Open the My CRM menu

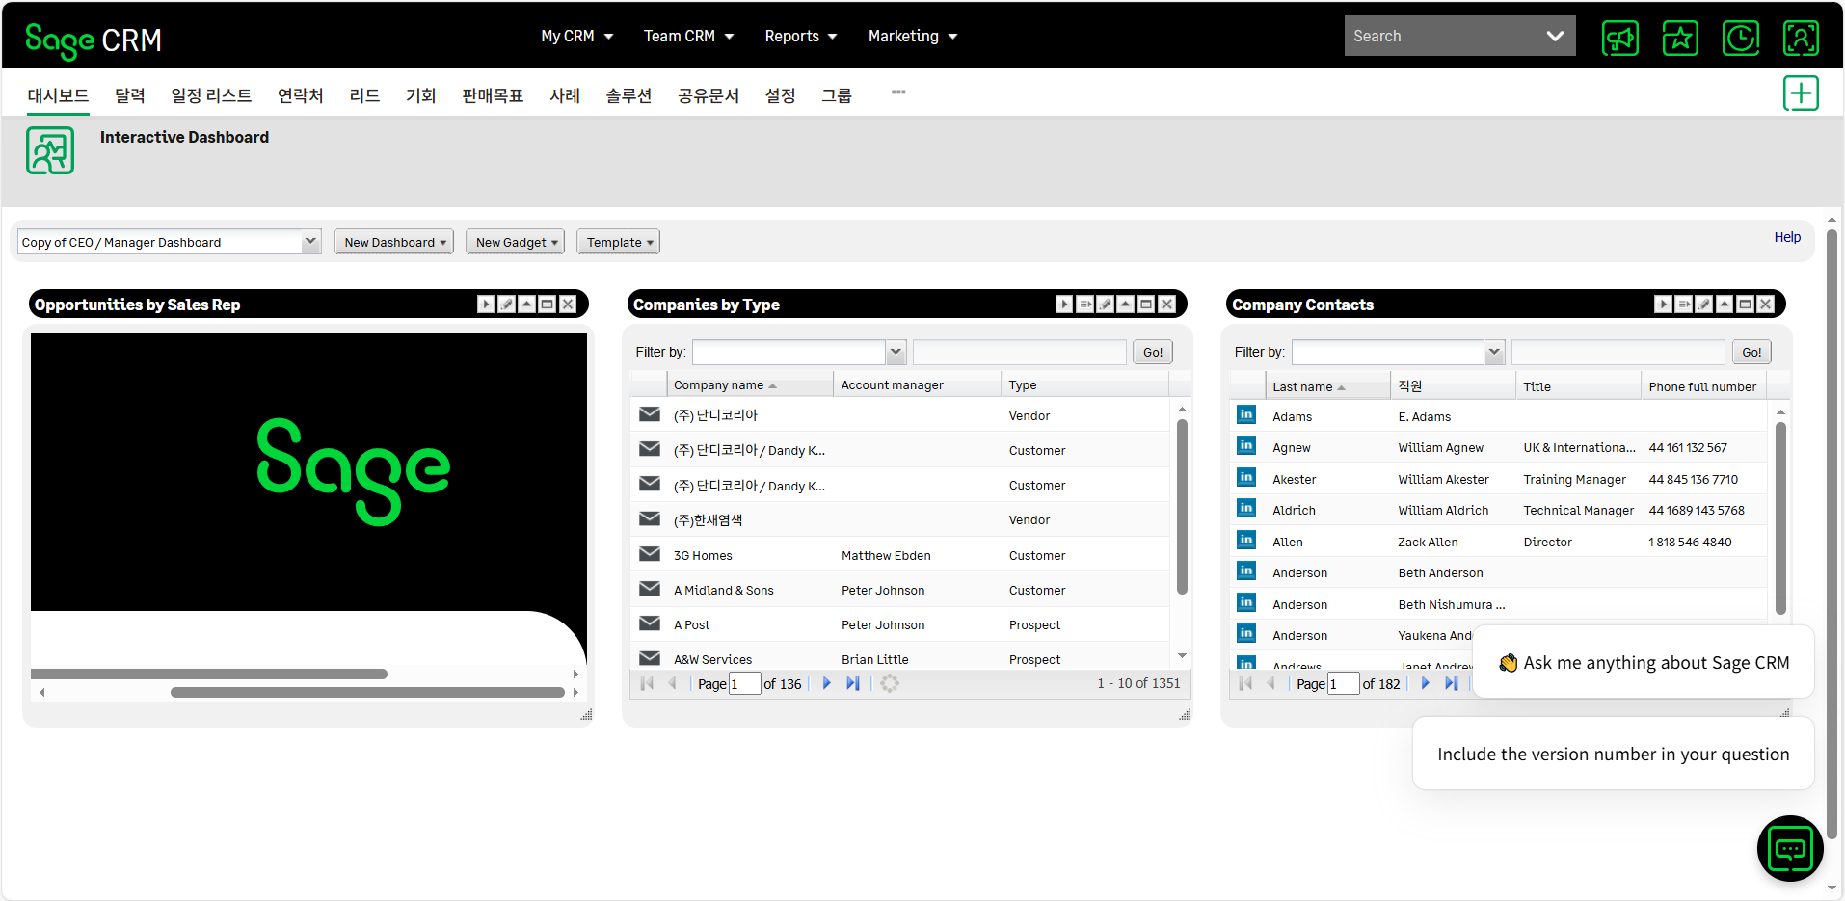[577, 36]
